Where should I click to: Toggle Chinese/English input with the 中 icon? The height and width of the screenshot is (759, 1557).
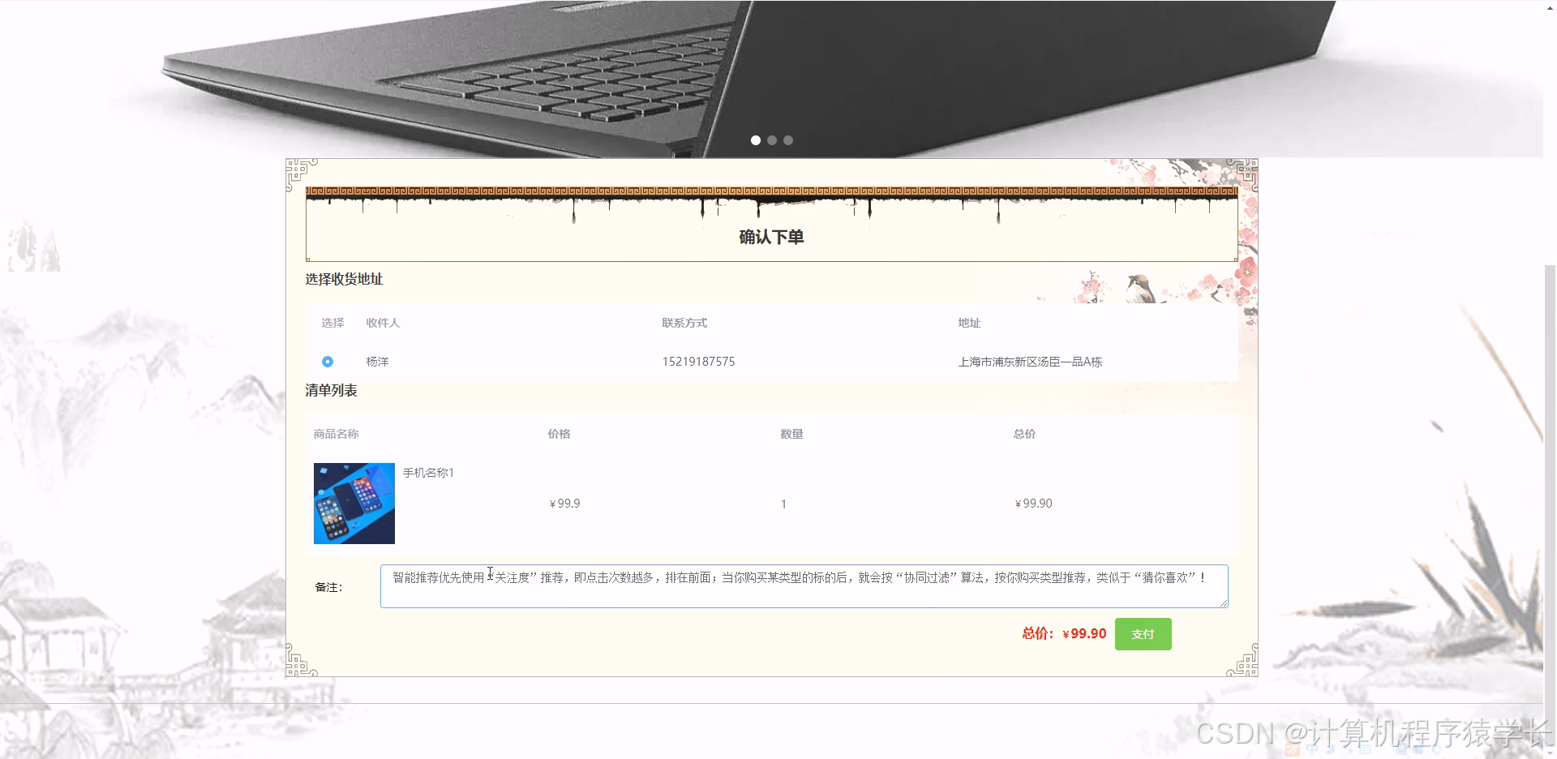point(1313,750)
